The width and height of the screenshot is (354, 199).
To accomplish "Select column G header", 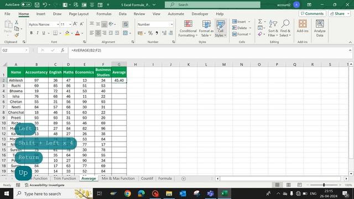I will pyautogui.click(x=119, y=65).
